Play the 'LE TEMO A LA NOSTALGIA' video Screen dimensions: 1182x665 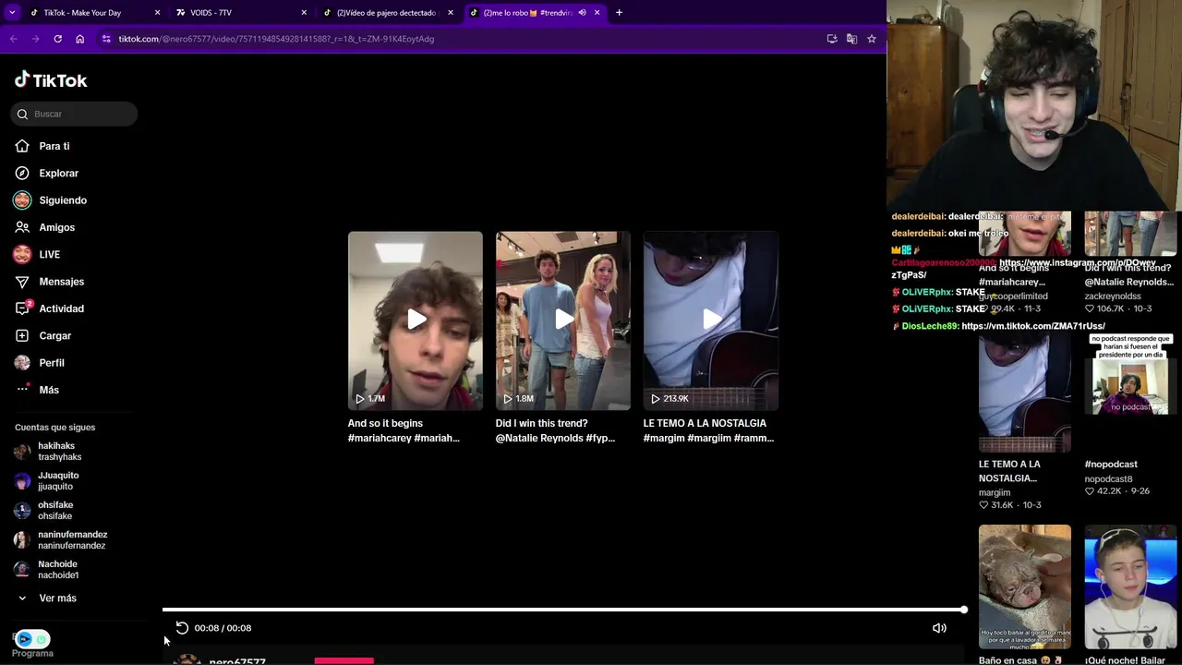coord(711,320)
